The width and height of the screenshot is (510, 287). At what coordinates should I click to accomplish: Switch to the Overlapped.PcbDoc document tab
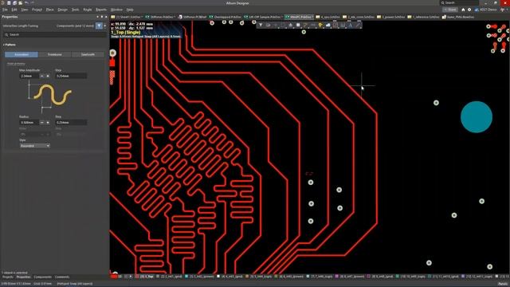point(226,17)
